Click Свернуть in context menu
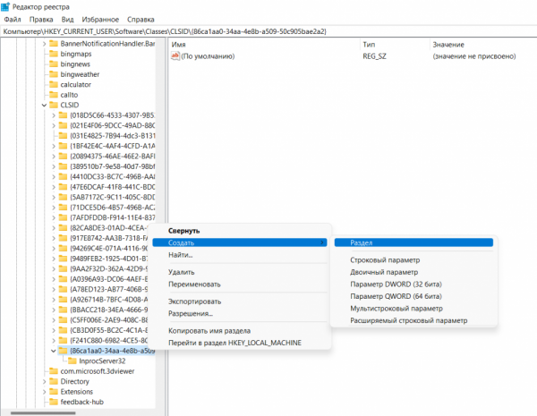 (x=183, y=231)
